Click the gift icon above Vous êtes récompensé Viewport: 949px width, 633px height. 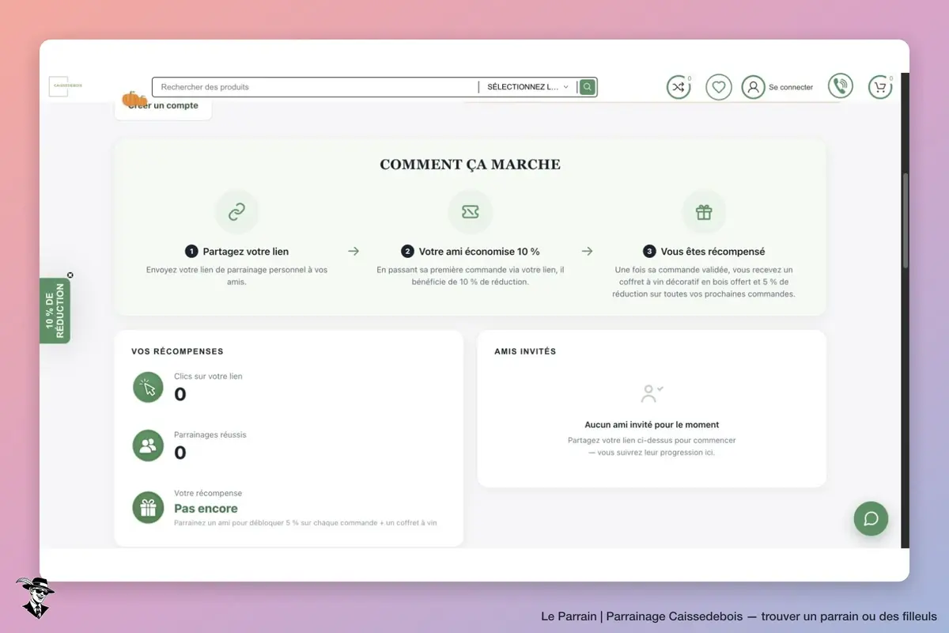(x=704, y=212)
